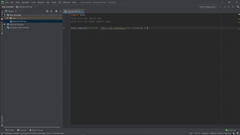Click the PyCharm logo icon

point(3,2)
